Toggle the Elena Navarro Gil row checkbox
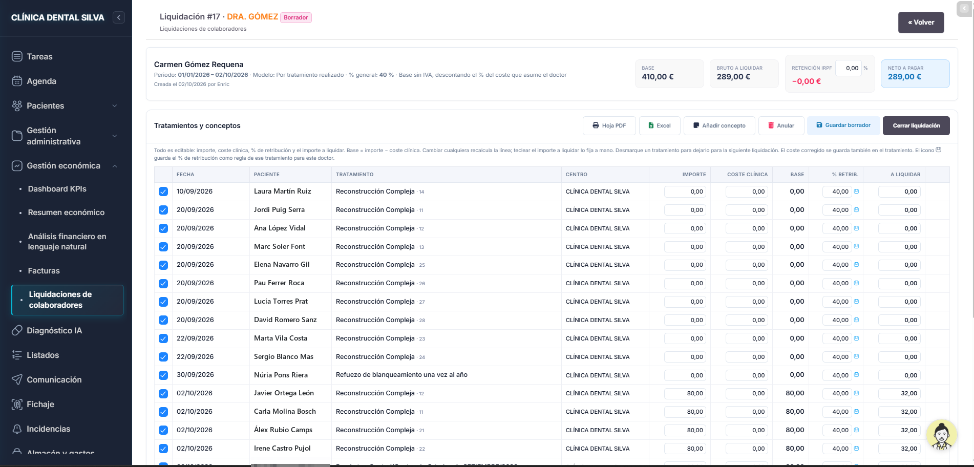 click(163, 265)
